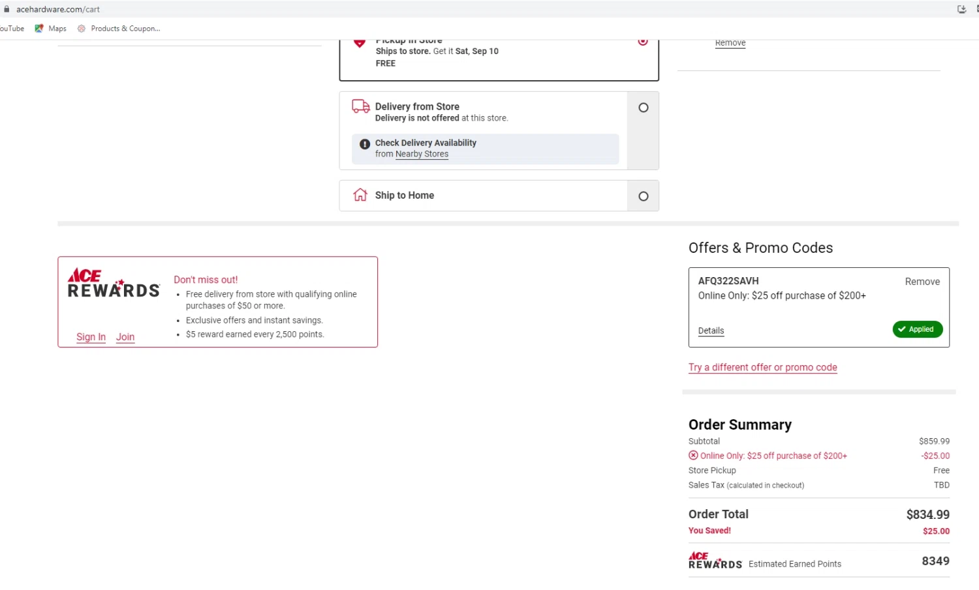Screen dimensions: 979x590
Task: Select the Delivery from Store radio button
Action: pos(644,108)
